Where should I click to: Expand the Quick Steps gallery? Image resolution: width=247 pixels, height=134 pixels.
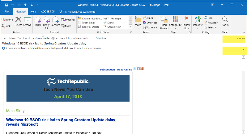(130, 27)
